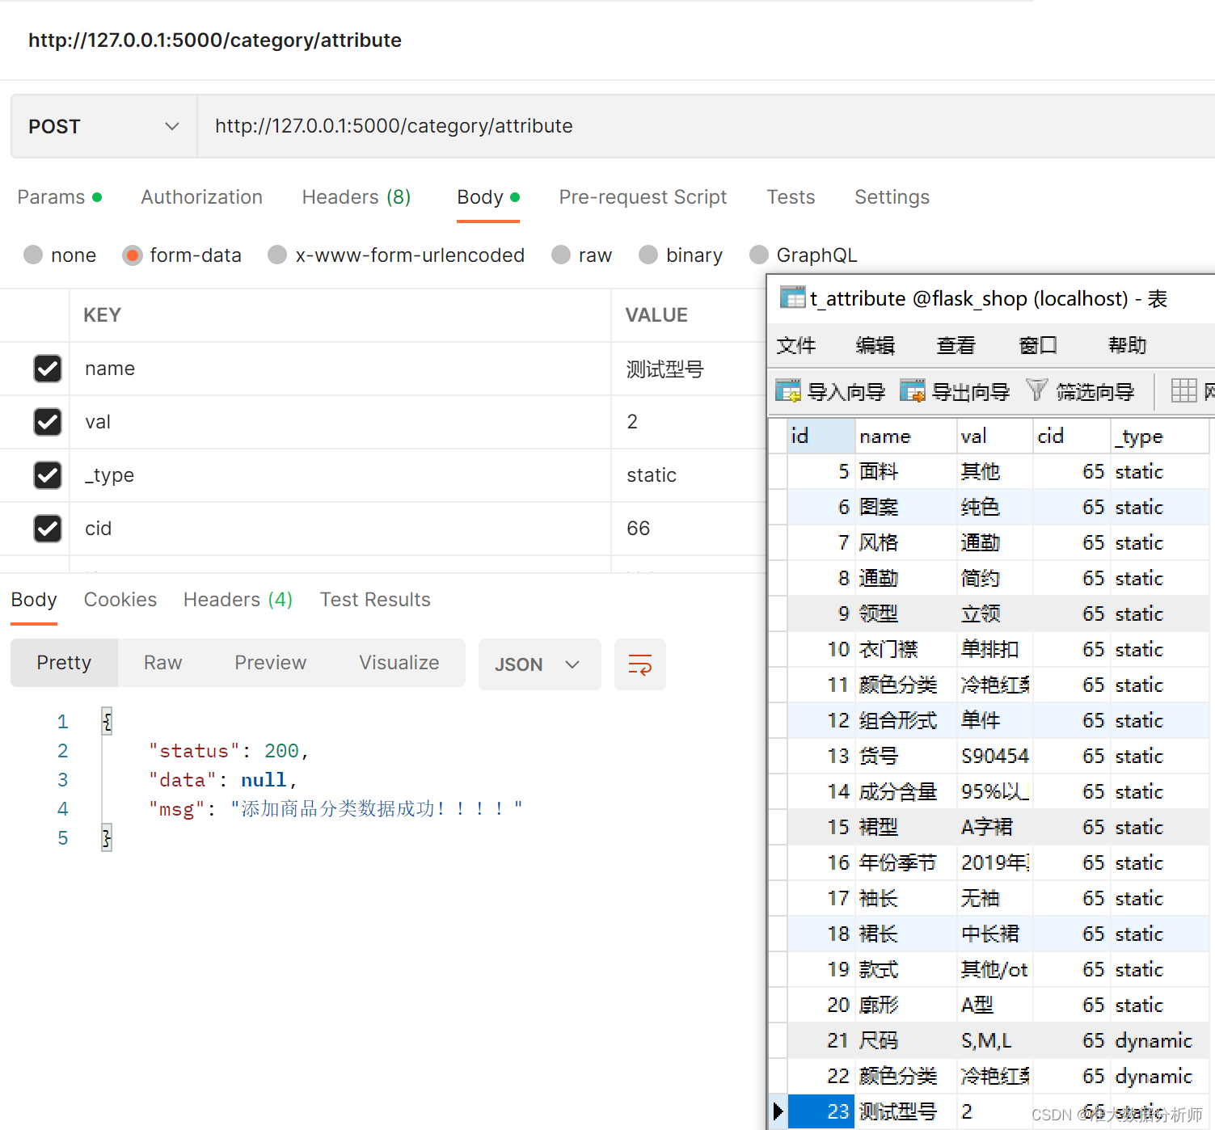
Task: Switch to response Headers (4) tab
Action: tap(238, 600)
